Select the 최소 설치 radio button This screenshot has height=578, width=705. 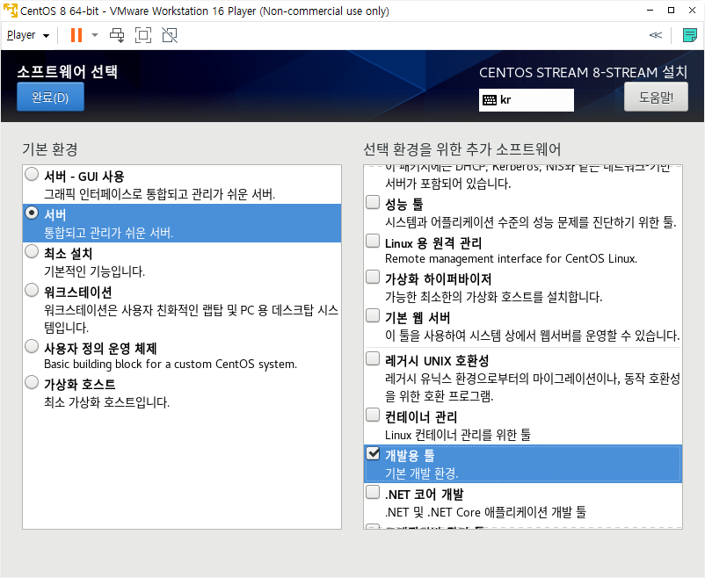point(32,251)
